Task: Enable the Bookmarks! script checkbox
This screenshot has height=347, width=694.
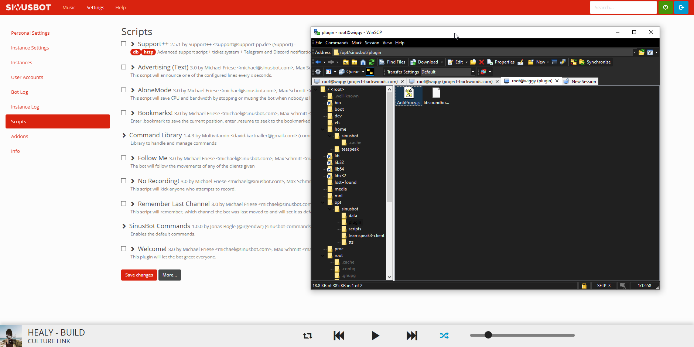Action: [124, 113]
